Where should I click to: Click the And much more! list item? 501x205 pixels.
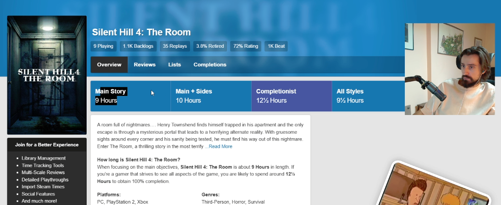tap(39, 201)
